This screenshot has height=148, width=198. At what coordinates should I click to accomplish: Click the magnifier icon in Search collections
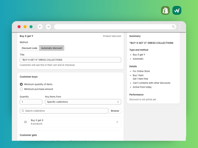(23, 111)
